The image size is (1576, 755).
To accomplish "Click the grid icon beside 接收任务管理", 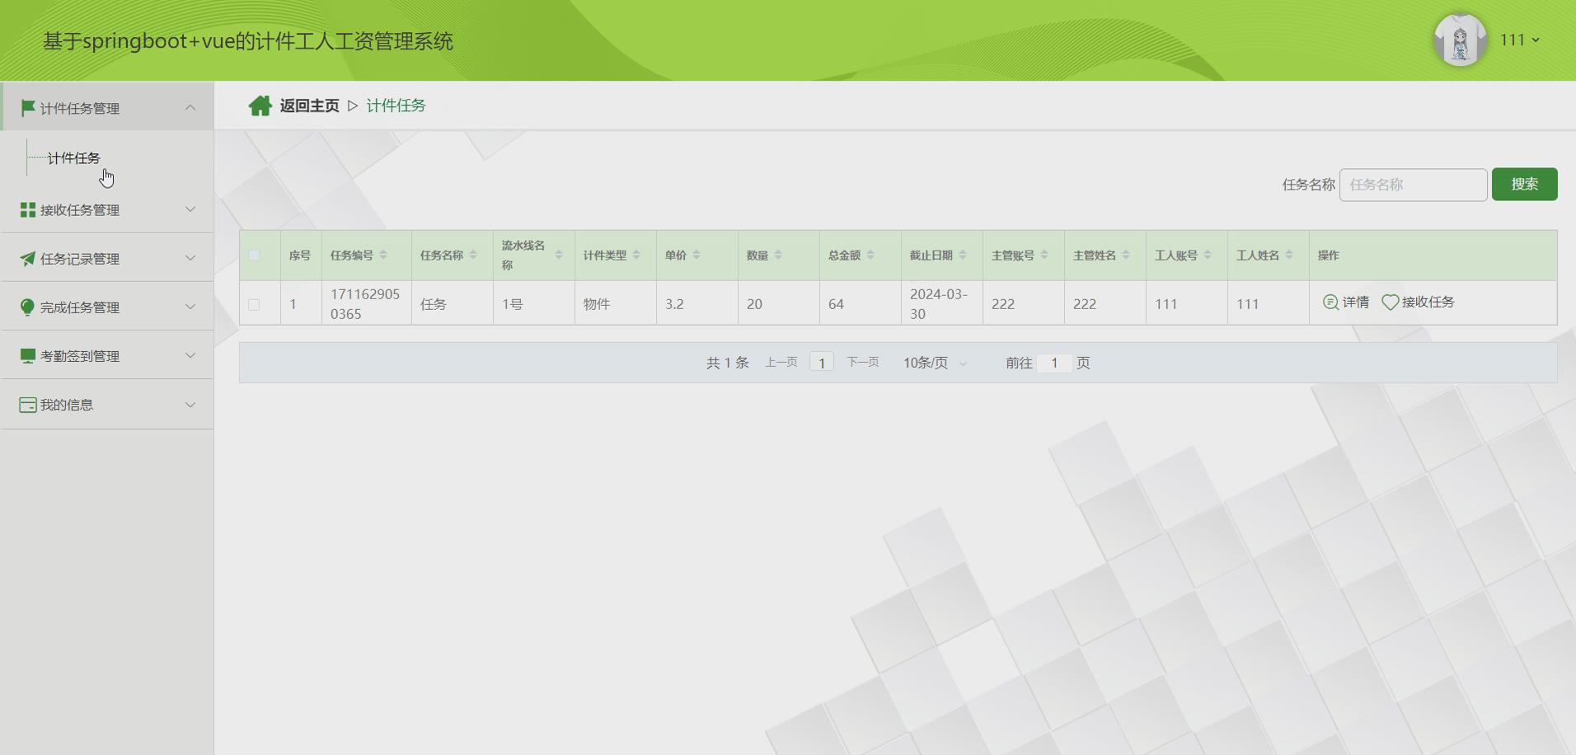I will 26,209.
